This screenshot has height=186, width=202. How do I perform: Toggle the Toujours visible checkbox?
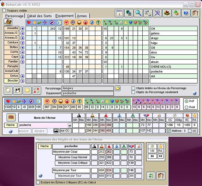(x=4, y=10)
